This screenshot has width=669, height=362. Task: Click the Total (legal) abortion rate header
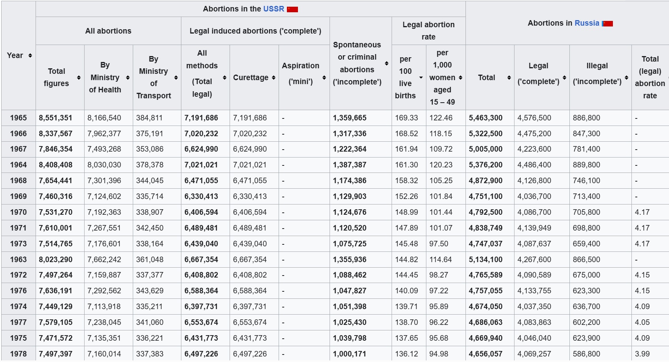(650, 77)
